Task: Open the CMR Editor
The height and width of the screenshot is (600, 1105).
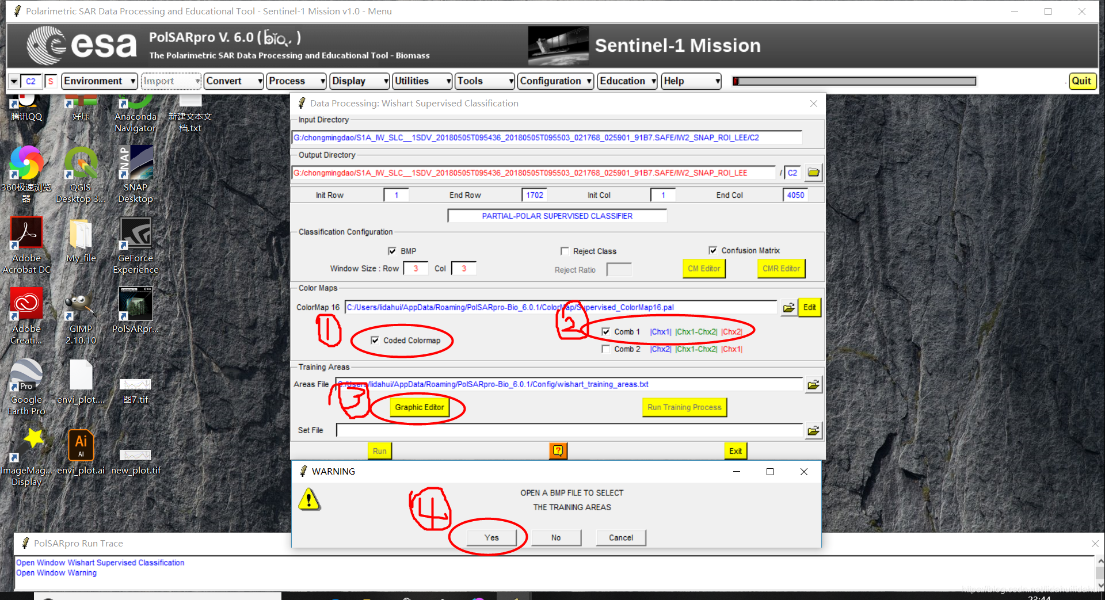Action: [x=781, y=269]
